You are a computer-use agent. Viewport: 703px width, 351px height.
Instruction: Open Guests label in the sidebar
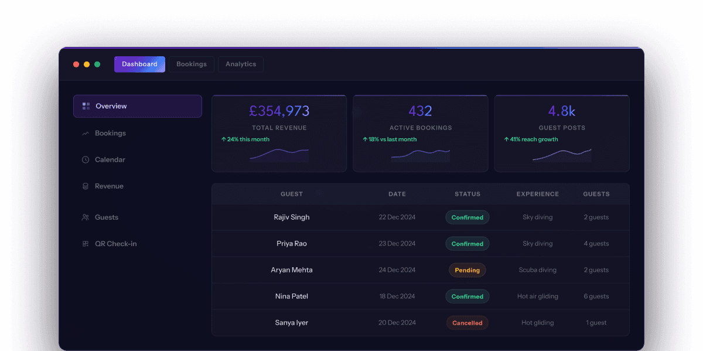click(107, 217)
